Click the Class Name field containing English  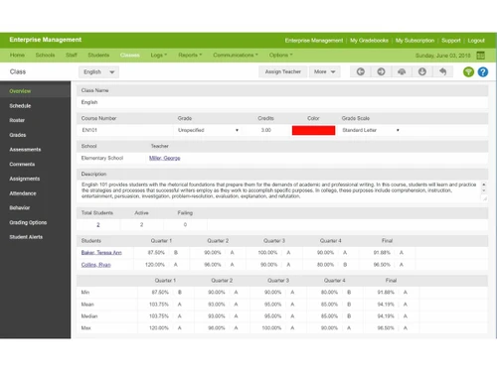282,102
